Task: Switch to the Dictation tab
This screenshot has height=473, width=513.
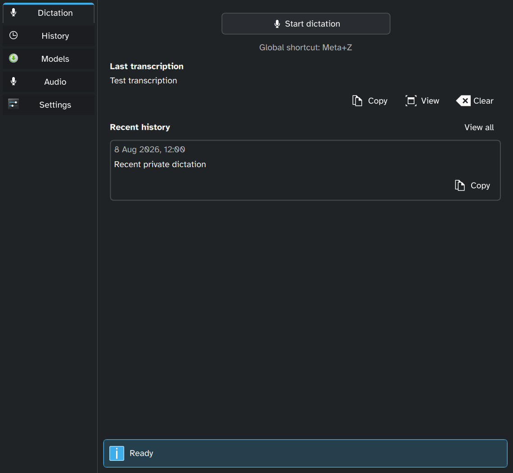Action: [49, 13]
